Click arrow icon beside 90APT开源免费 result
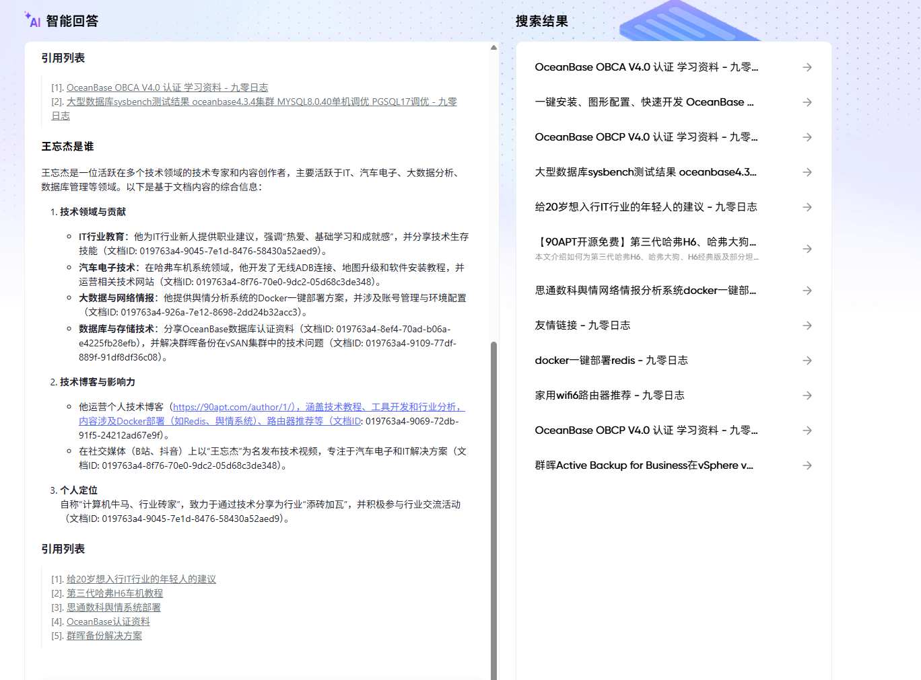The width and height of the screenshot is (921, 680). 807,249
